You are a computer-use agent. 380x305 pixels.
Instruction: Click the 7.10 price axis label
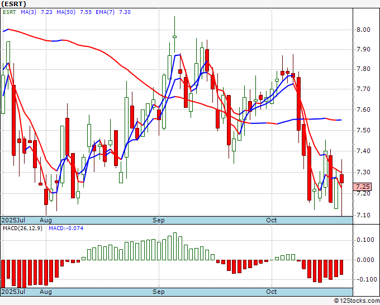[363, 216]
